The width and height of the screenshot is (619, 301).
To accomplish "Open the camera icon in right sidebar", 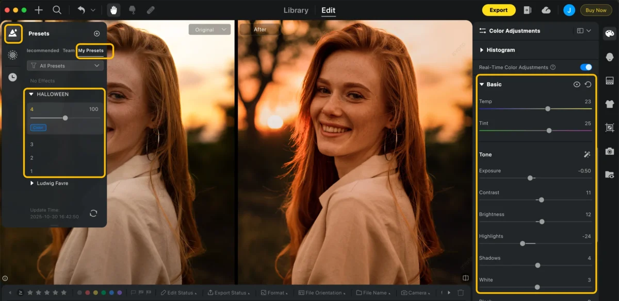I will (610, 151).
